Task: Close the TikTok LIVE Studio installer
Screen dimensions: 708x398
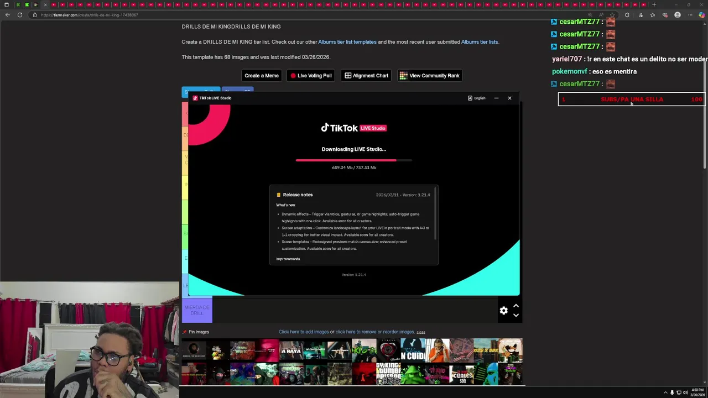Action: 509,98
